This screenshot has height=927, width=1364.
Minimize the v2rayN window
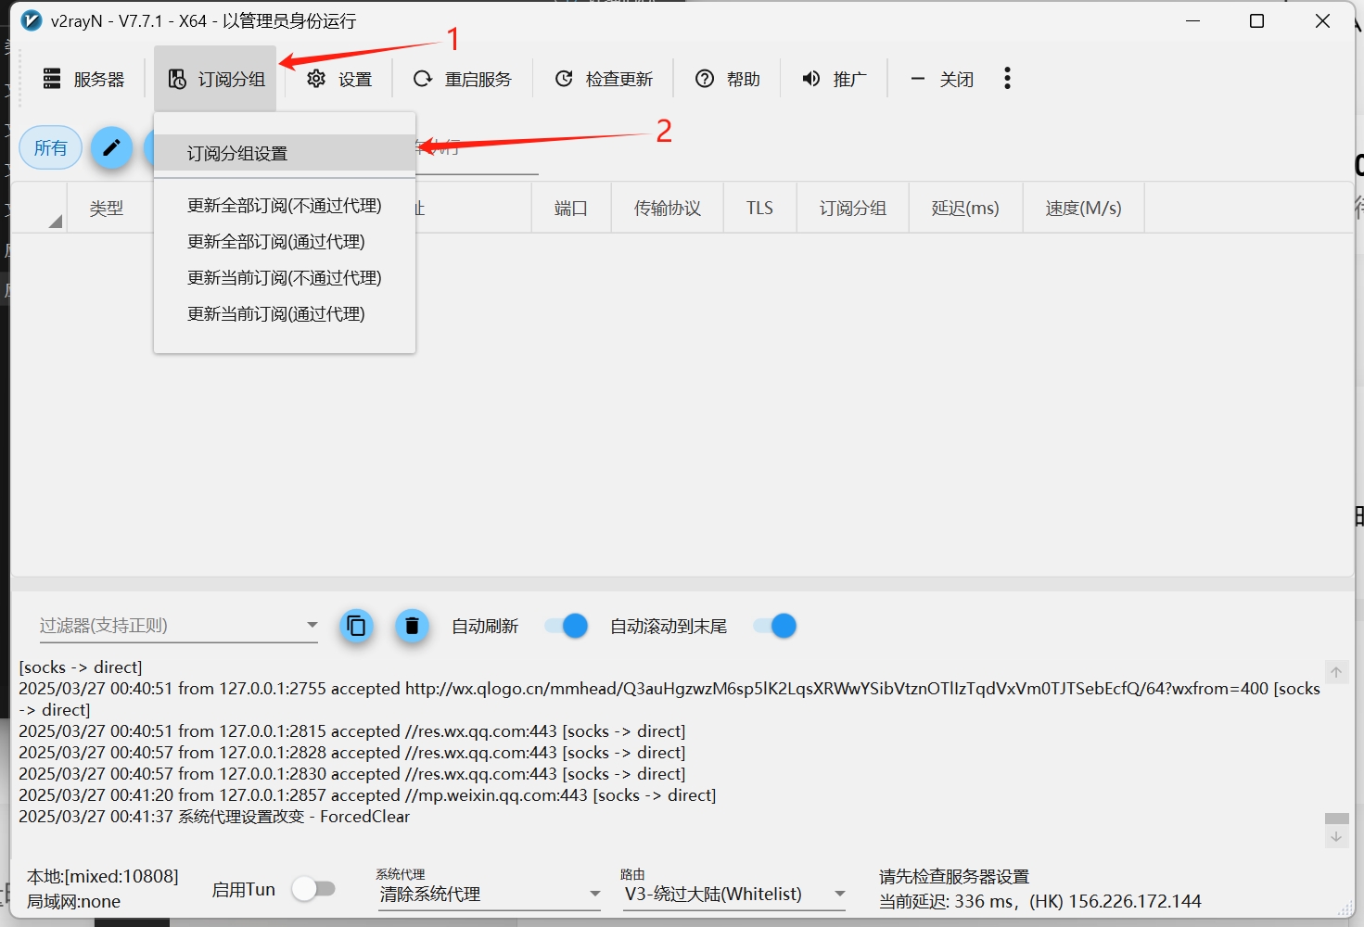1193,20
